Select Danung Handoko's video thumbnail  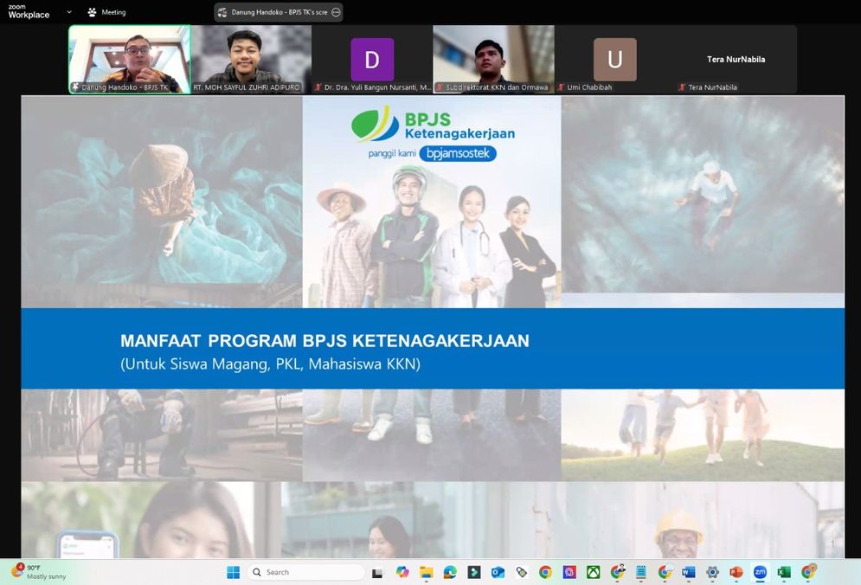pos(130,59)
